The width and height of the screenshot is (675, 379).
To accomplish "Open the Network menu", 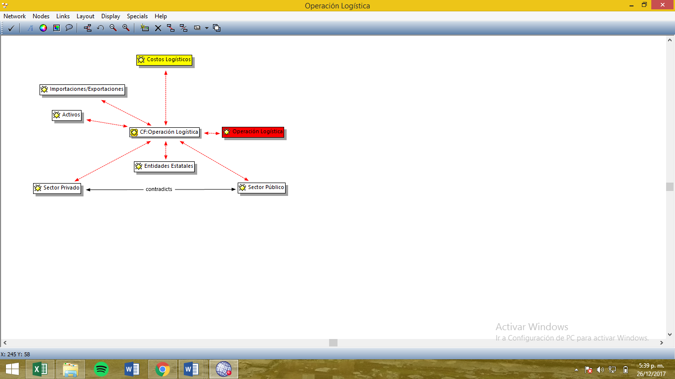I will 14,16.
